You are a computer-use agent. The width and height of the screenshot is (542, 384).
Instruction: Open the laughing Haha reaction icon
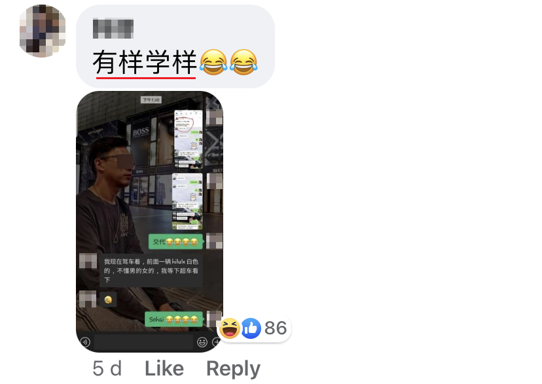click(230, 328)
